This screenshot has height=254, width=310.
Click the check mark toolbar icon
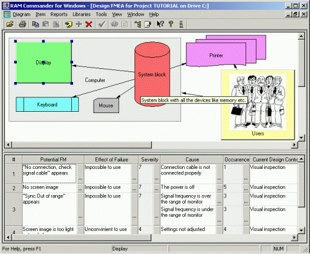tap(102, 24)
